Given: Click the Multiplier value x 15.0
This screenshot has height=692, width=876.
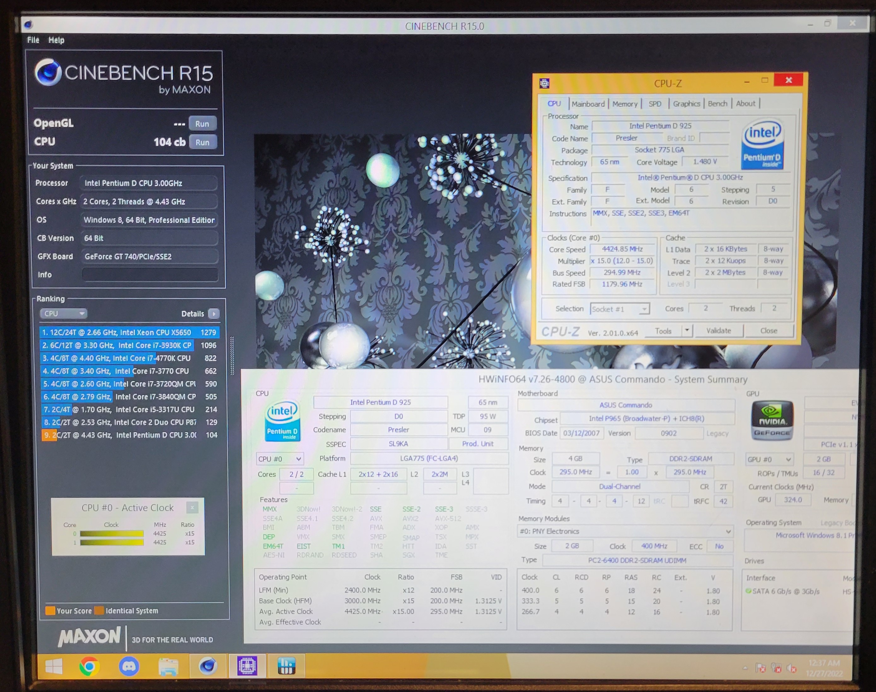Looking at the screenshot, I should [x=622, y=261].
